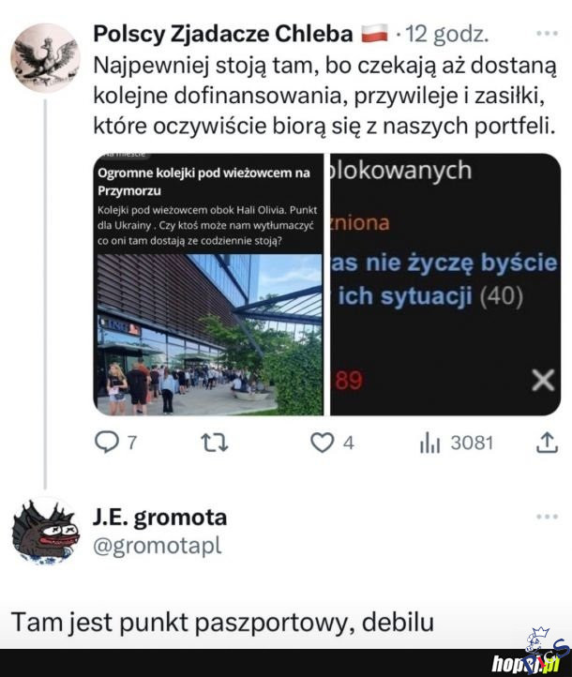This screenshot has height=677, width=572.
Task: Open J.E. gromota frog avatar
Action: point(45,532)
